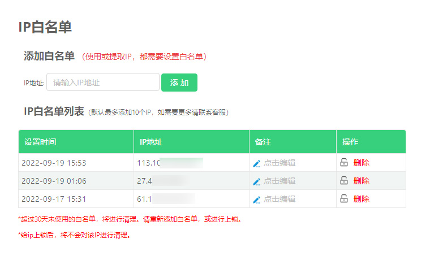430x260 pixels.
Task: Click the IP白名单列表 section heading
Action: pos(54,111)
